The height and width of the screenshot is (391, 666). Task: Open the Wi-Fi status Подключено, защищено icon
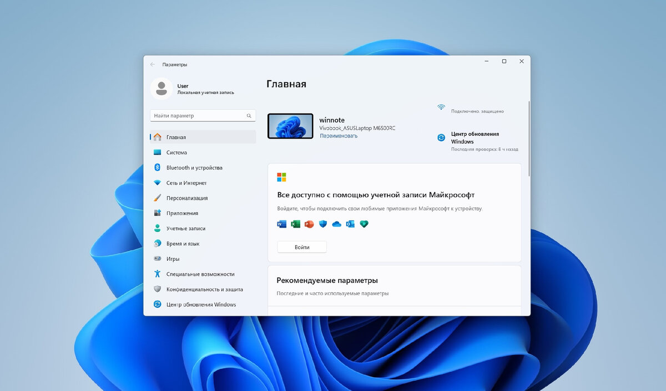click(x=441, y=107)
